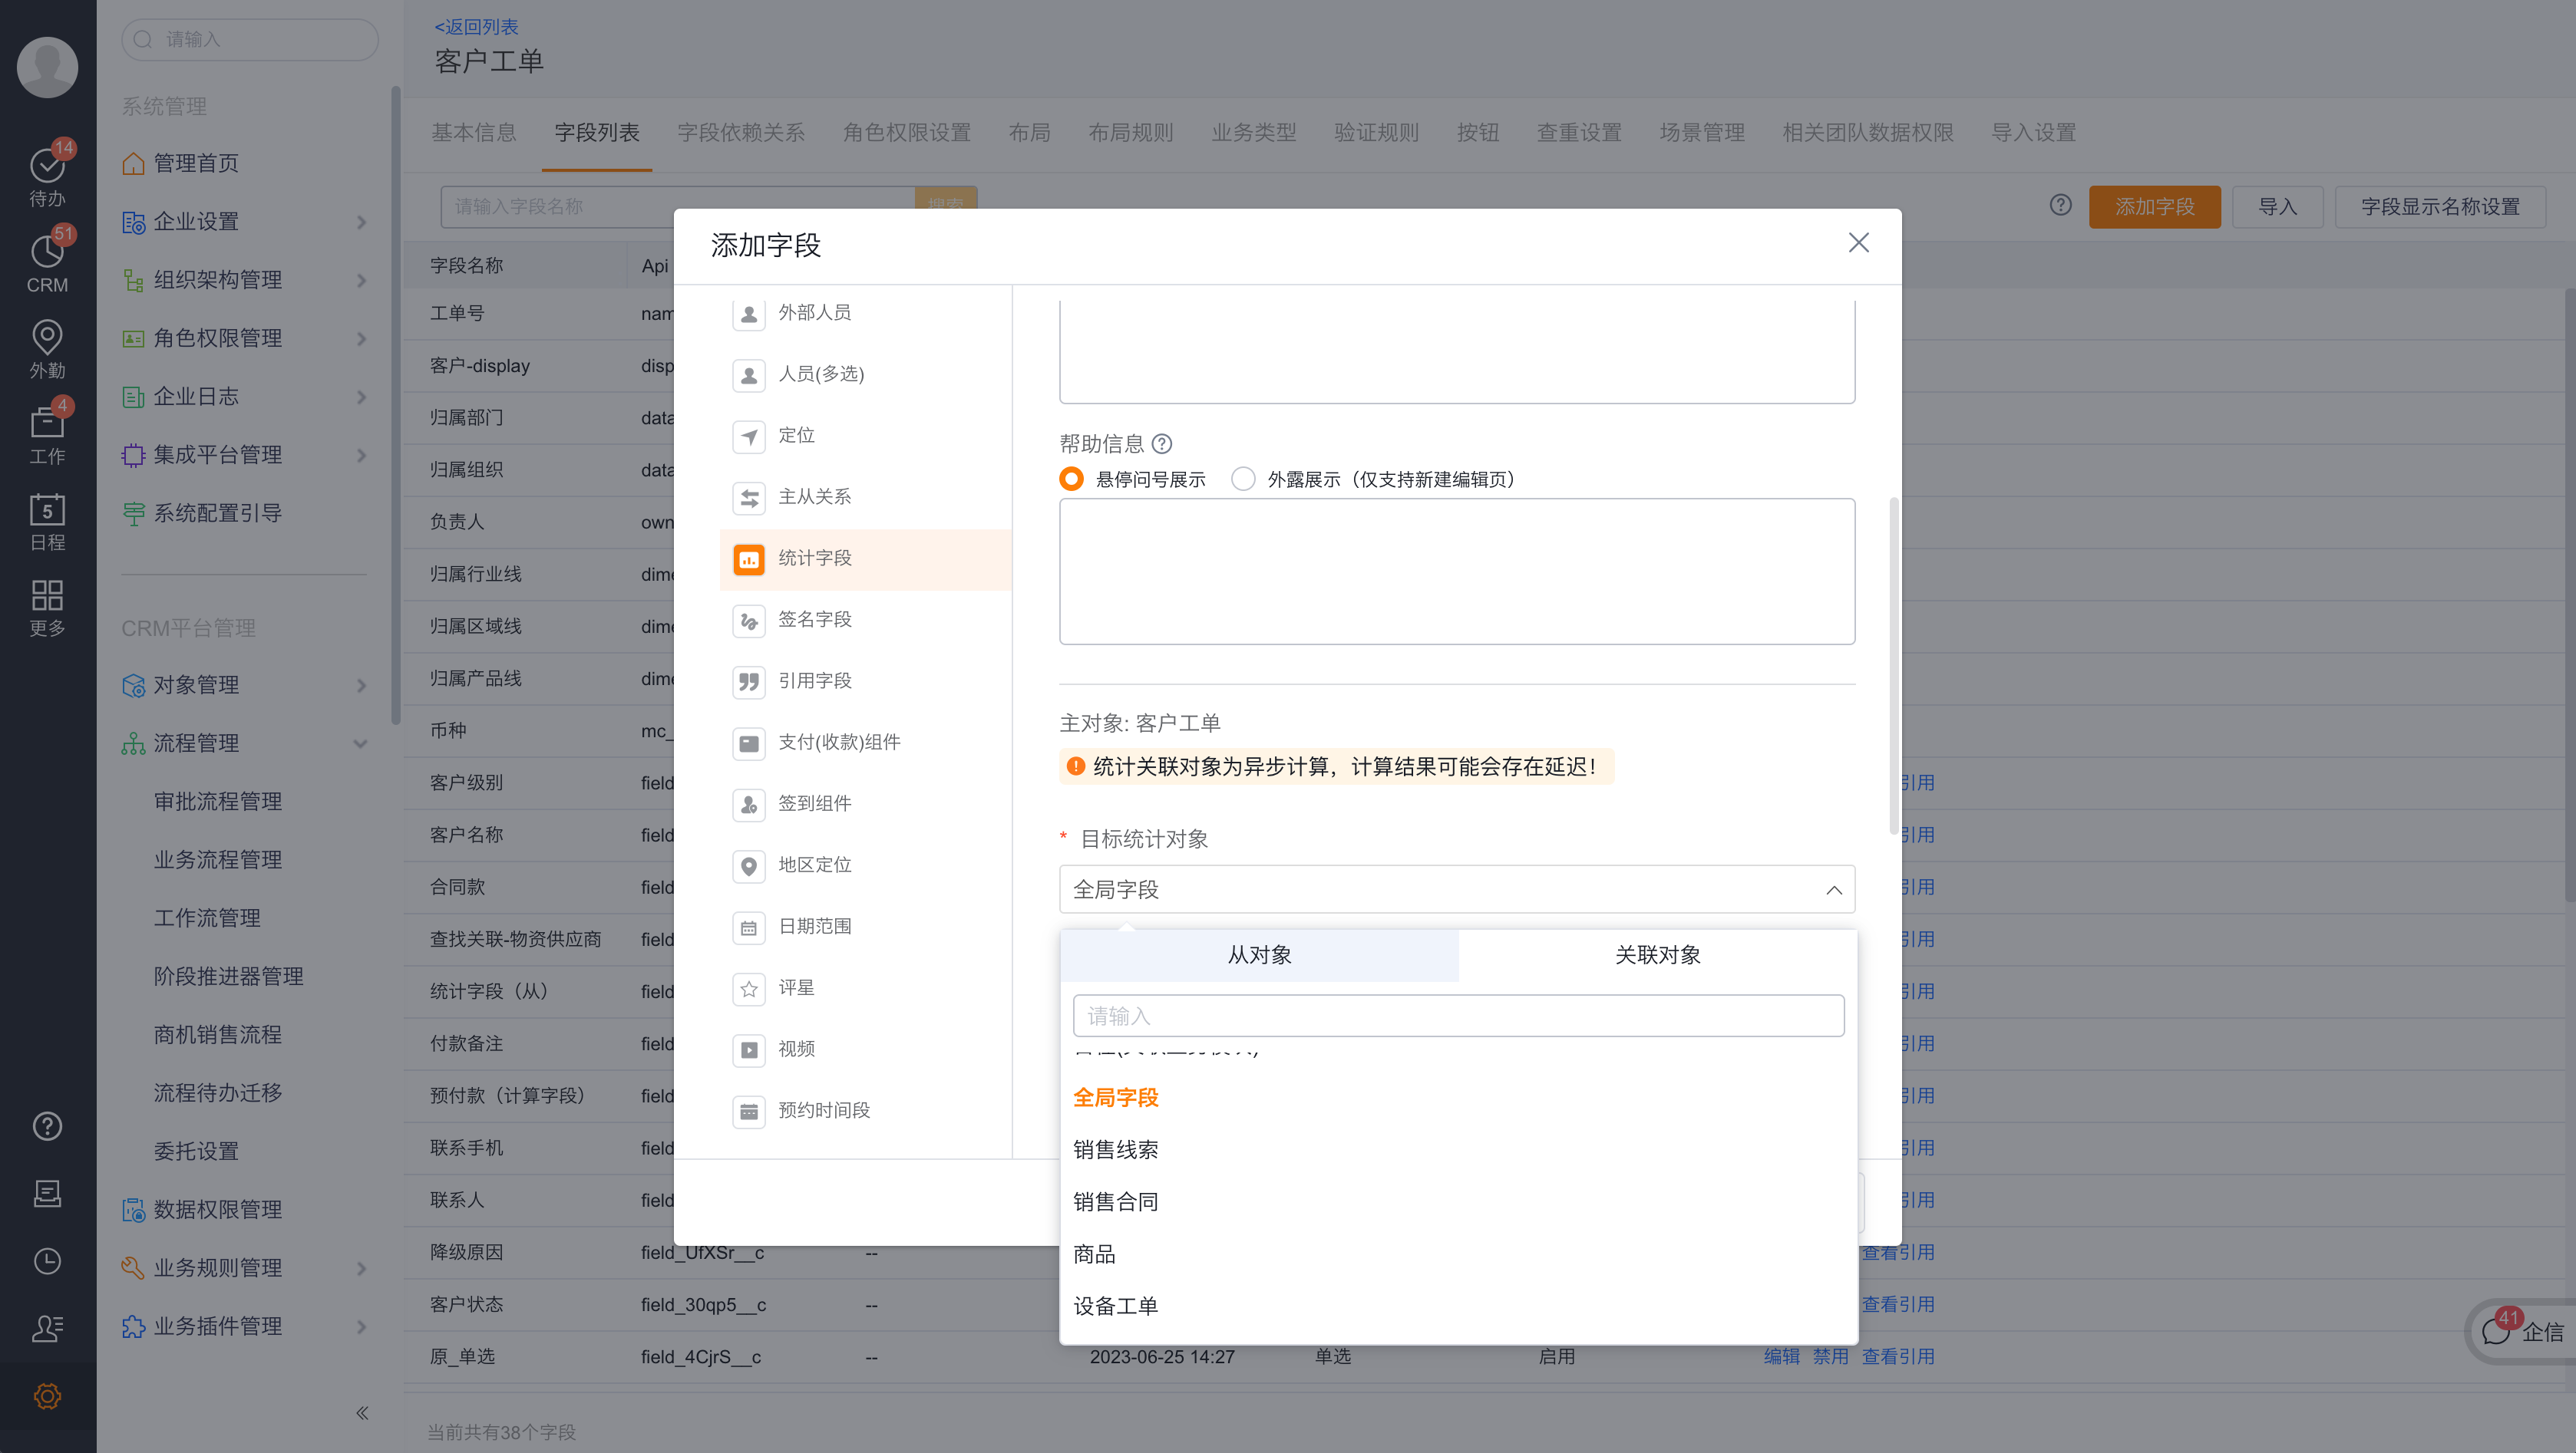
Task: Collapse the sidebar with double arrow
Action: 362,1412
